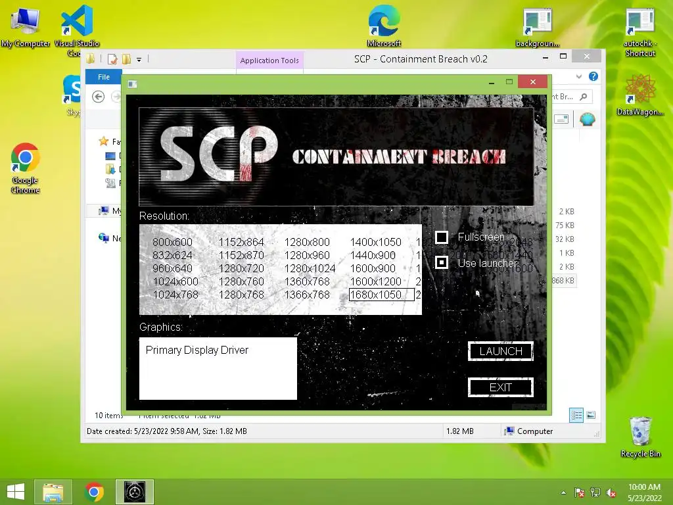Screen dimensions: 673x505
Task: Select 1360x768 resolution
Action: point(307,281)
